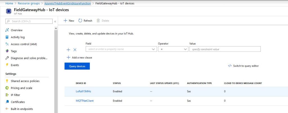Collapse the sidebar with the chevron
The width and height of the screenshot is (288, 113).
pyautogui.click(x=55, y=21)
